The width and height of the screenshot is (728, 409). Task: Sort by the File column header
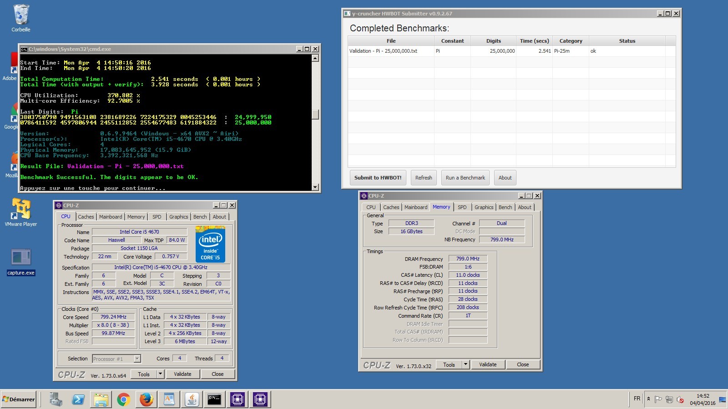(391, 41)
